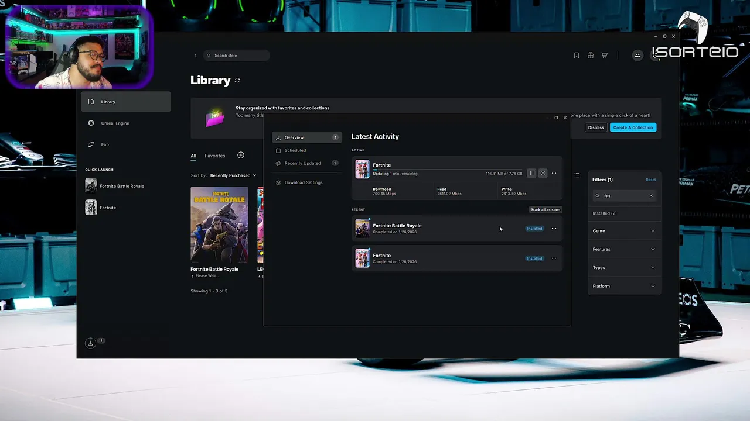
Task: Open more options for the updating Fortnite
Action: coord(554,173)
